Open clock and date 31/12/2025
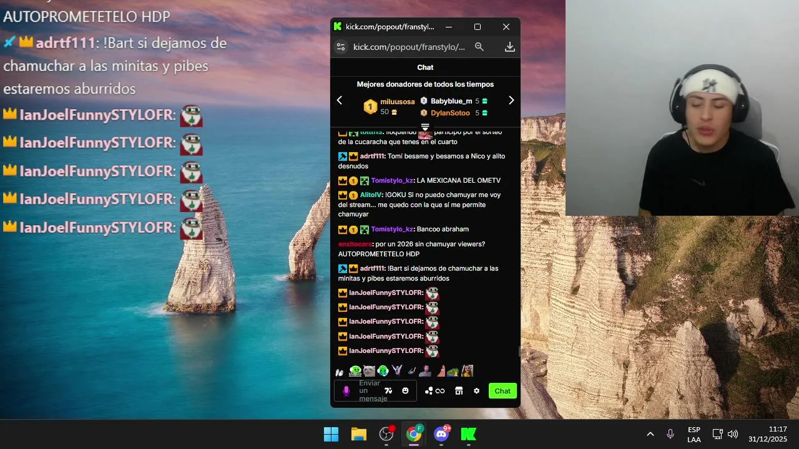This screenshot has height=449, width=799. [x=768, y=434]
